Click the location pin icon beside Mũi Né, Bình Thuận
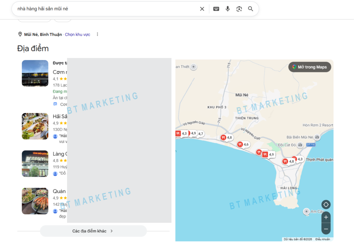354x250 pixels. pyautogui.click(x=20, y=34)
